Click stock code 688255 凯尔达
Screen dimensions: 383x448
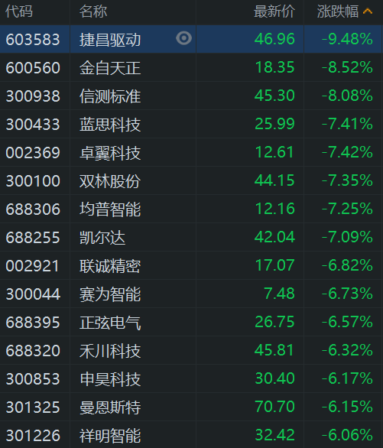click(33, 238)
